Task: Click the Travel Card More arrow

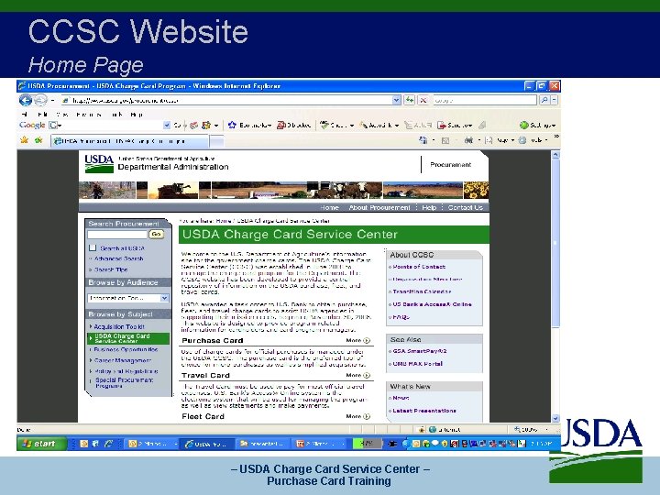Action: 367,375
